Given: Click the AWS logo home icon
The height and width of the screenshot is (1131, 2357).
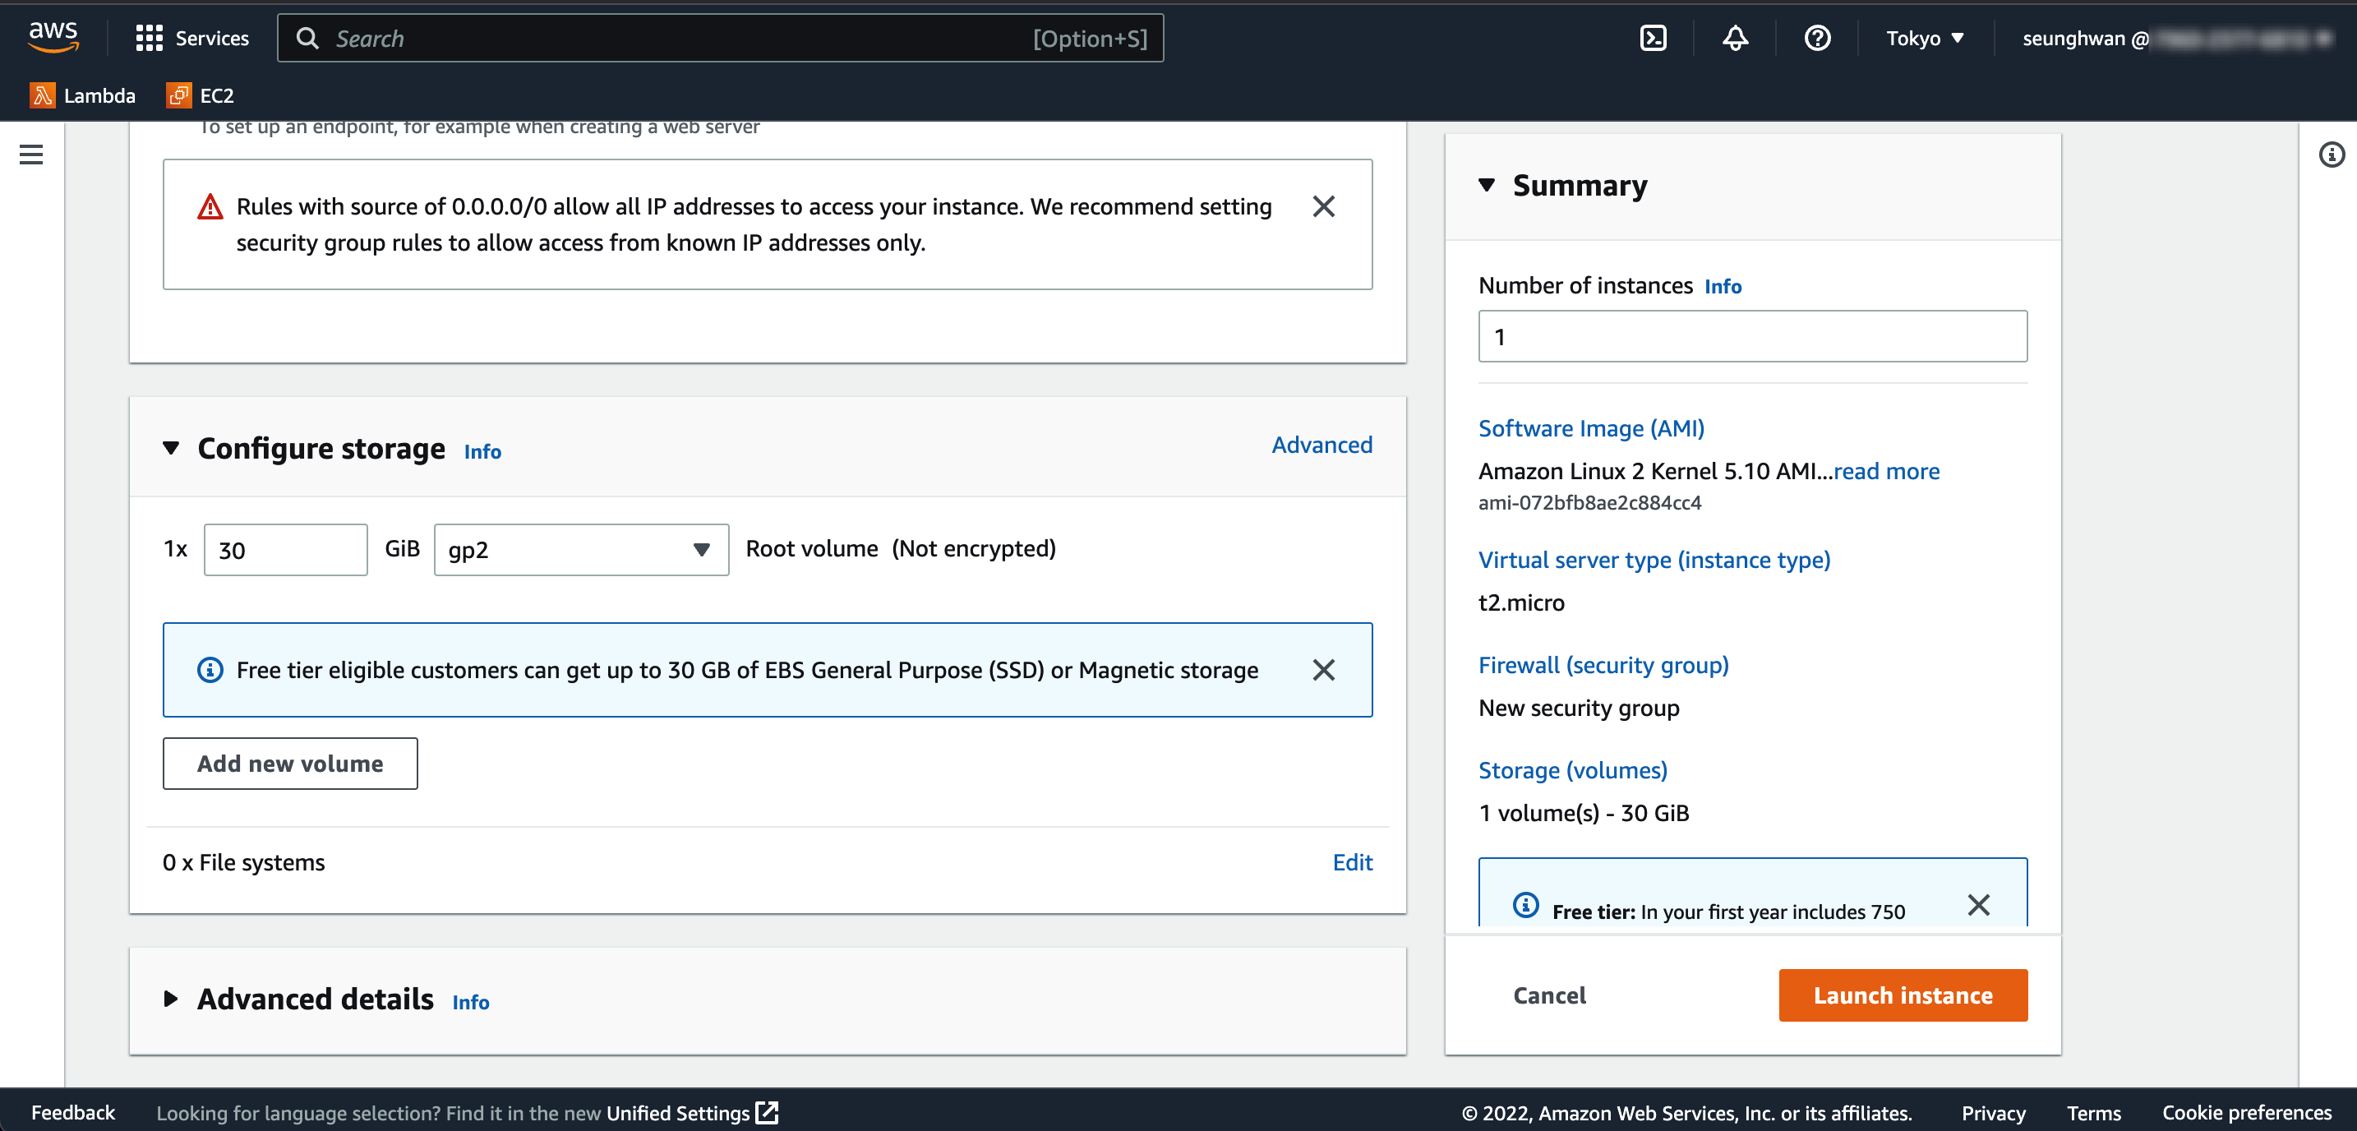Looking at the screenshot, I should pos(53,37).
